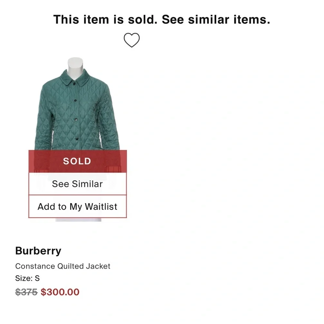This screenshot has height=324, width=324.
Task: Click the Burberry brand name
Action: click(x=38, y=250)
